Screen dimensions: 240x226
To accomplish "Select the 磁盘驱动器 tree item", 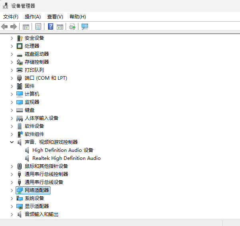I will tap(37, 54).
